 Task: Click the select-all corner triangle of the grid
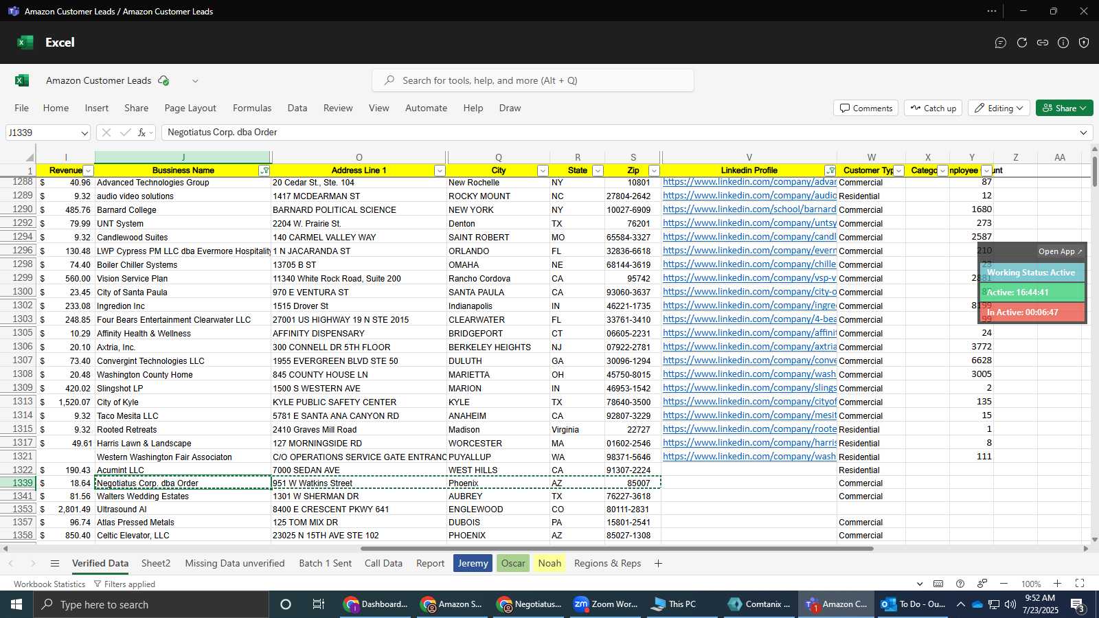(30, 157)
